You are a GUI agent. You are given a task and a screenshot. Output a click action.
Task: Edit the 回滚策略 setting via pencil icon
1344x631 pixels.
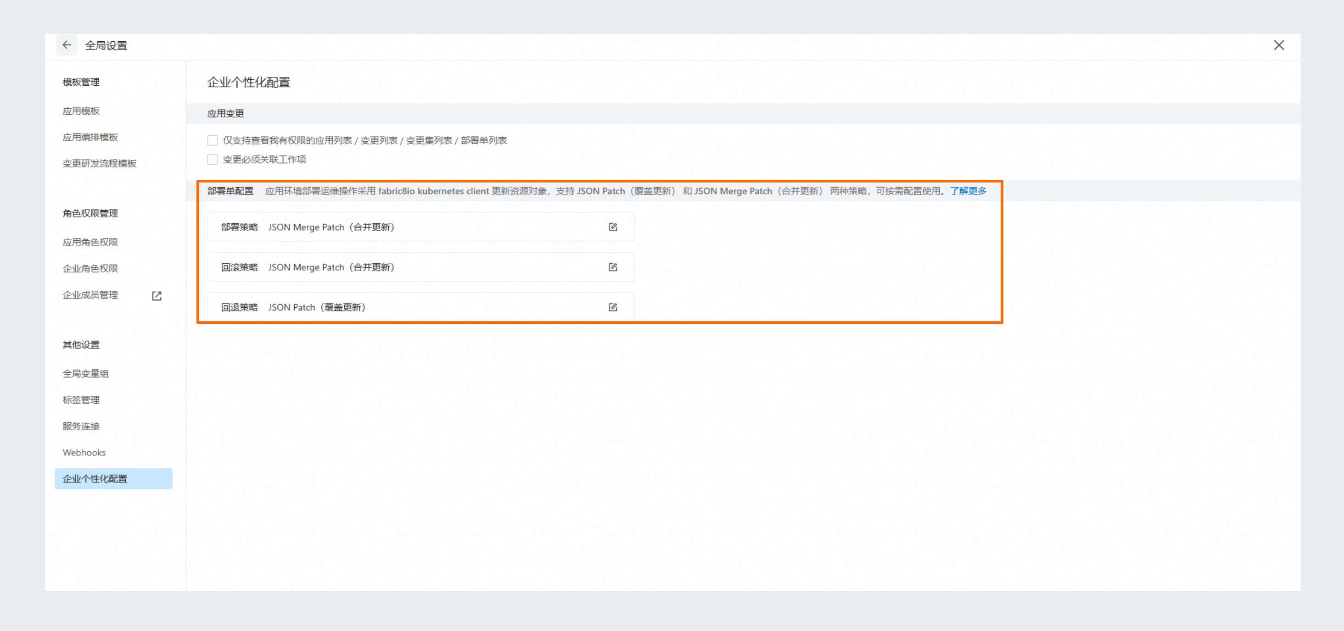613,267
